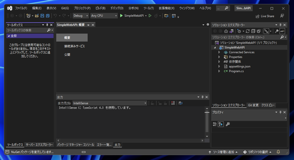Toggle the sync with active document button
294x160 pixels.
click(x=266, y=31)
